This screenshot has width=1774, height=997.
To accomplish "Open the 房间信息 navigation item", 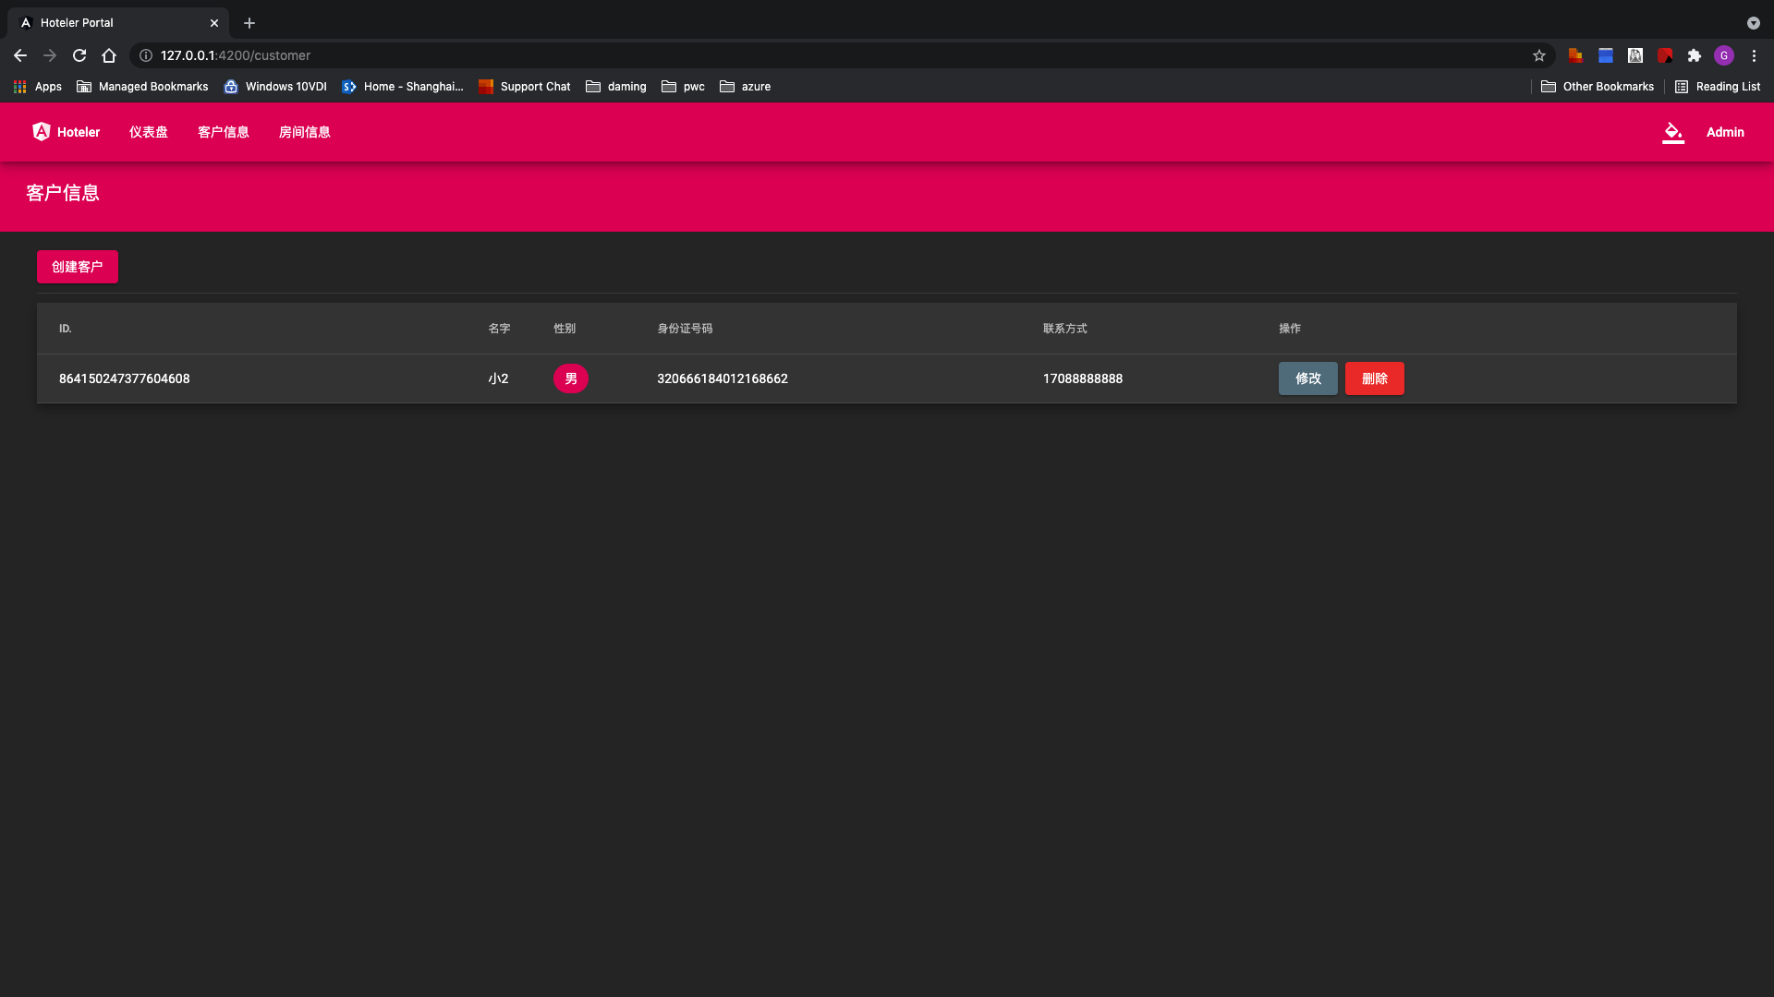I will 305,132.
